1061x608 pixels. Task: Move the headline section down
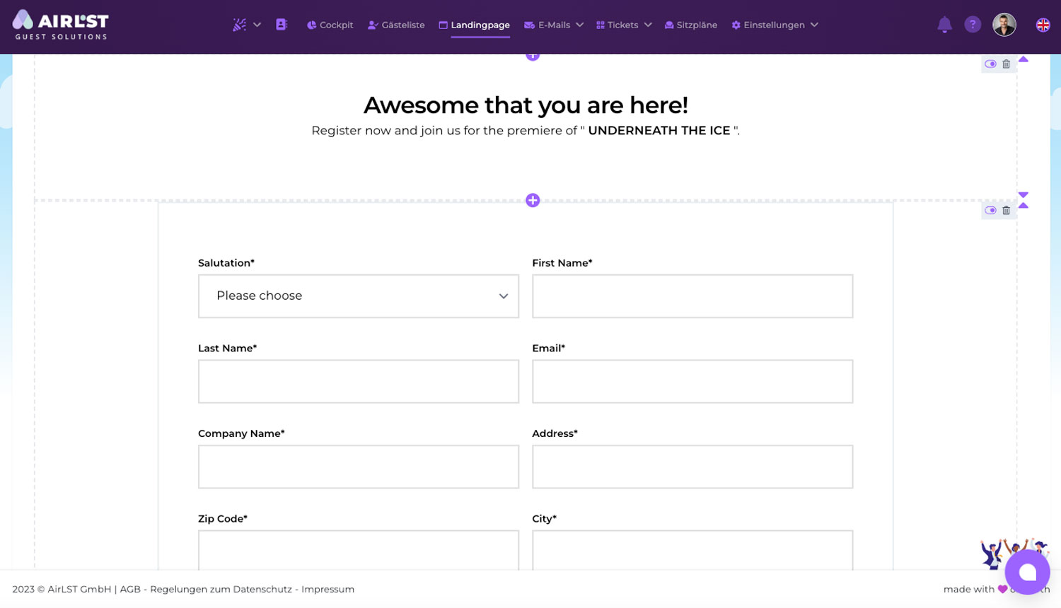[x=1024, y=194]
